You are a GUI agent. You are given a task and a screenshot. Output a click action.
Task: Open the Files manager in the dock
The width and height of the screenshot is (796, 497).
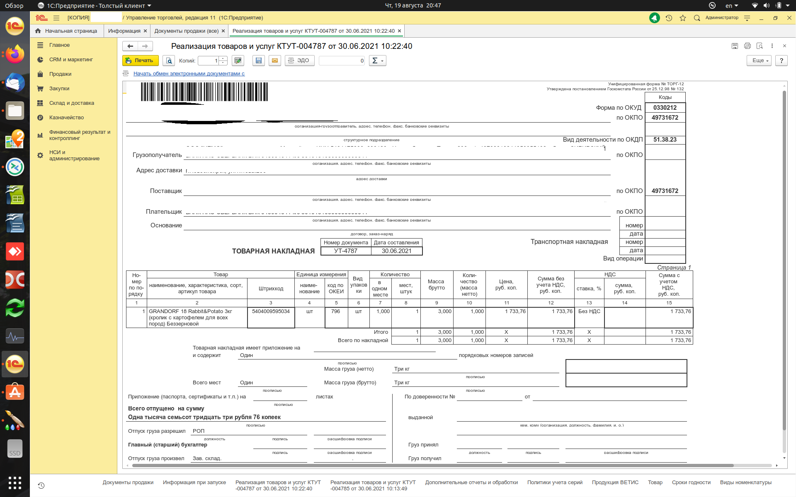coord(15,111)
